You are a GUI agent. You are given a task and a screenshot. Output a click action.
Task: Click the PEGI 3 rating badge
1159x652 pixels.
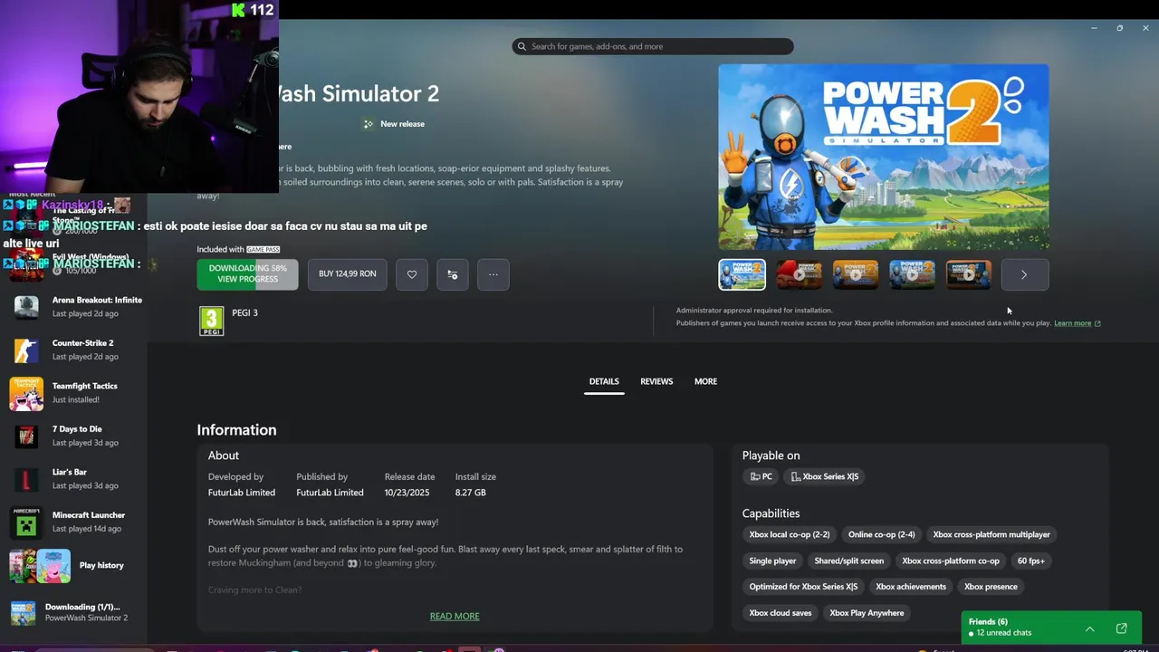coord(211,321)
